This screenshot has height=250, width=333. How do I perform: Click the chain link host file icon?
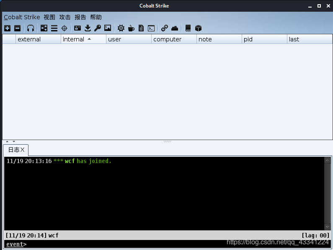click(x=164, y=28)
